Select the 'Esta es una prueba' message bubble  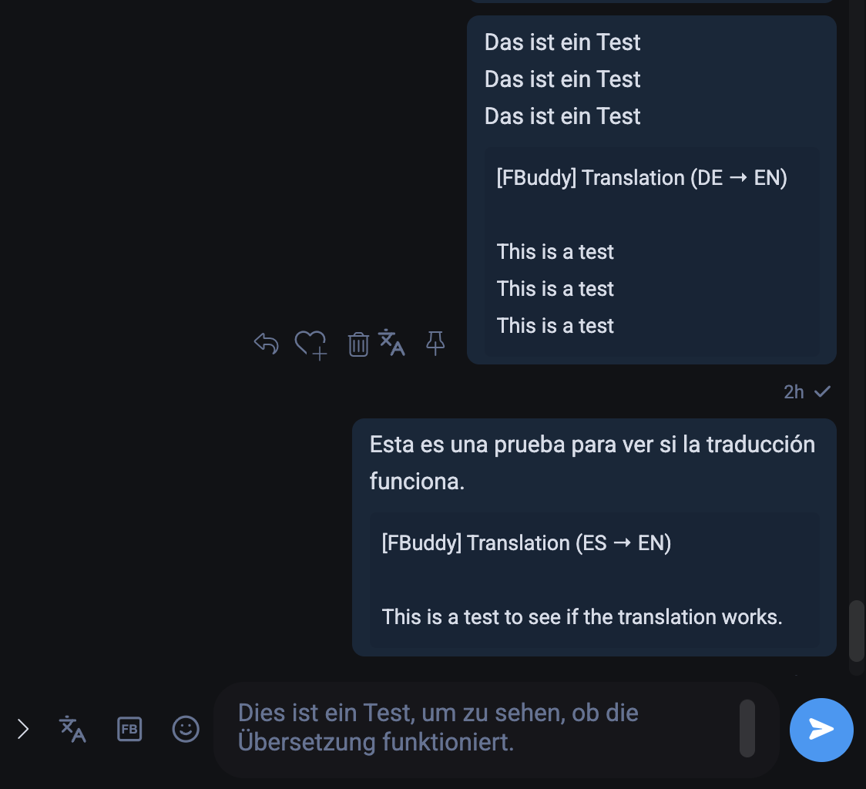[x=593, y=462]
